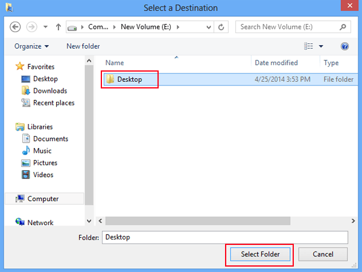Click the Favorites star icon
Screen dimensions: 362x272
[x=20, y=66]
